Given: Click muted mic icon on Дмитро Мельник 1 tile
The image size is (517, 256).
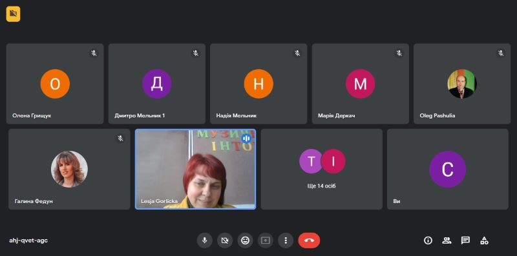Looking at the screenshot, I should [196, 53].
